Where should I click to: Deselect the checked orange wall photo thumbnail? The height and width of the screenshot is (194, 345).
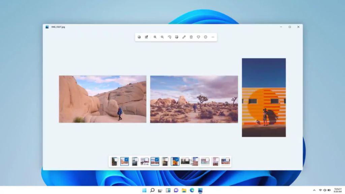click(x=176, y=159)
